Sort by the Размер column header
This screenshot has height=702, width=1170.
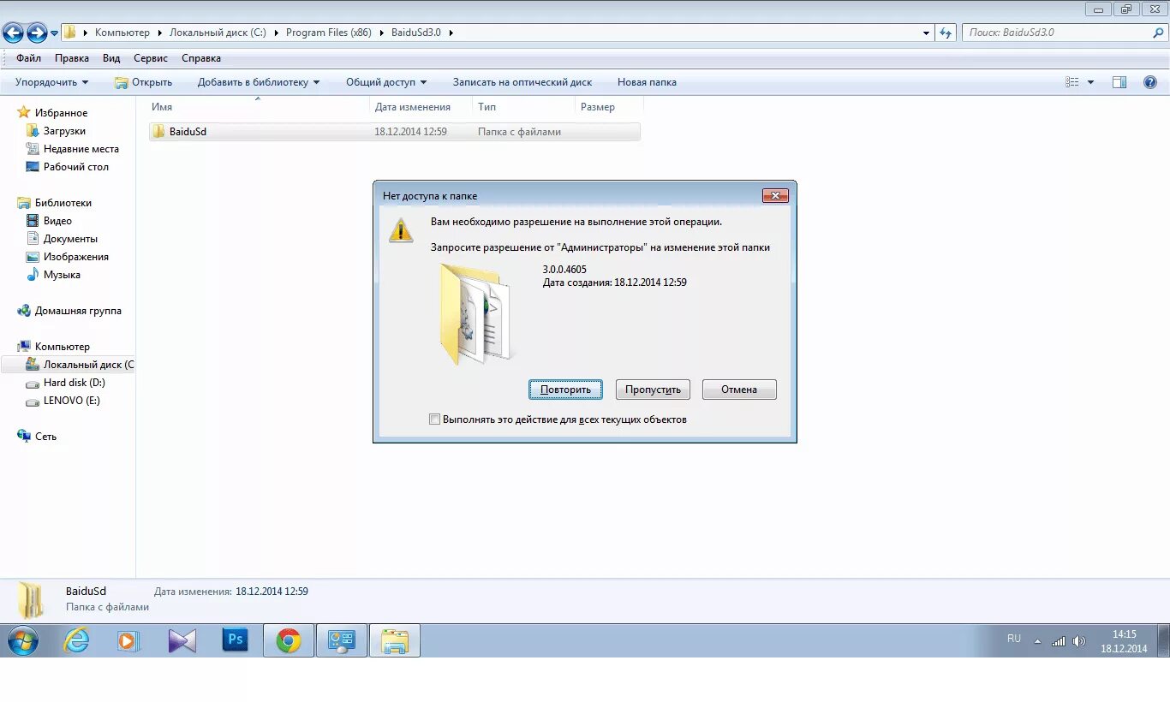click(x=608, y=107)
